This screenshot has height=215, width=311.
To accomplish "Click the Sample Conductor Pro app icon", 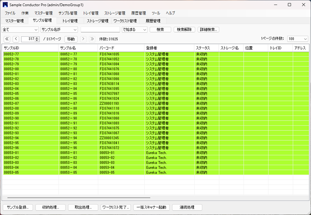I will tap(5, 5).
